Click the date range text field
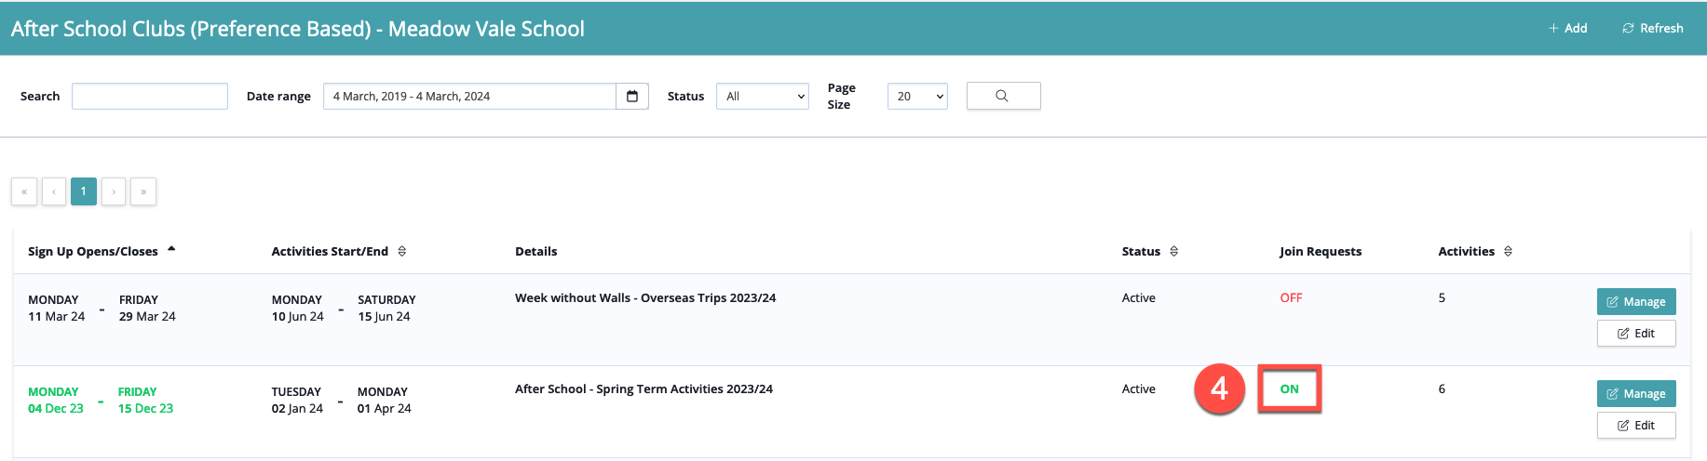Screen dimensions: 1707x461 click(x=468, y=97)
